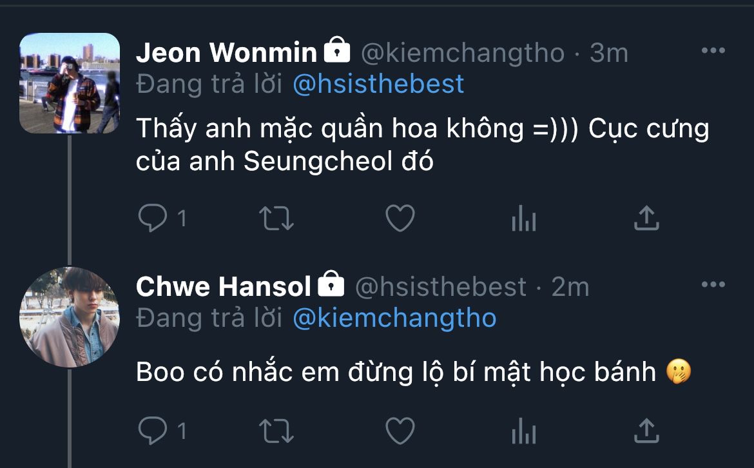
Task: Click the @kiemchangtho mention link
Action: [394, 318]
